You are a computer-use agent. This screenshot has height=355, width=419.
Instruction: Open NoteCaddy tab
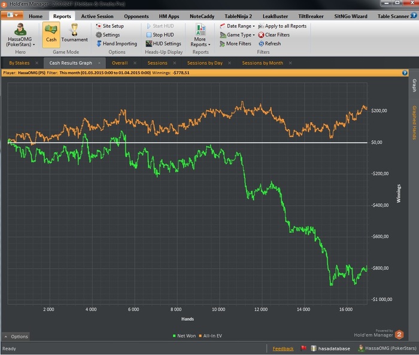click(202, 16)
